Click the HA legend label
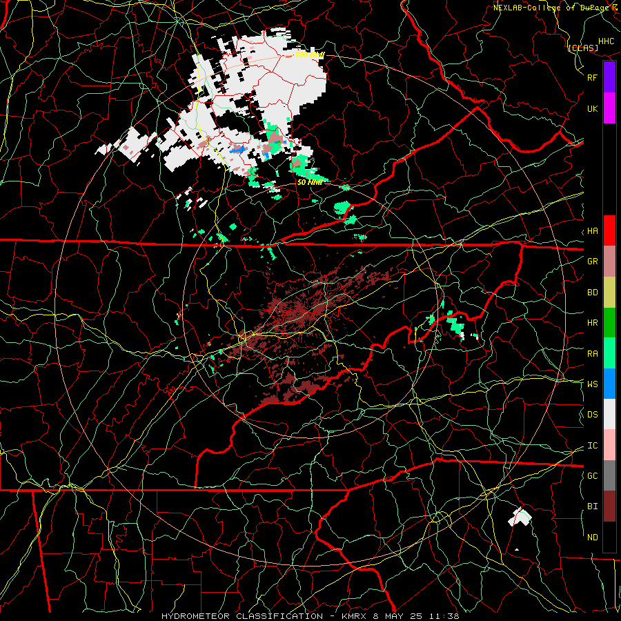Viewport: 621px width, 621px height. coord(593,231)
